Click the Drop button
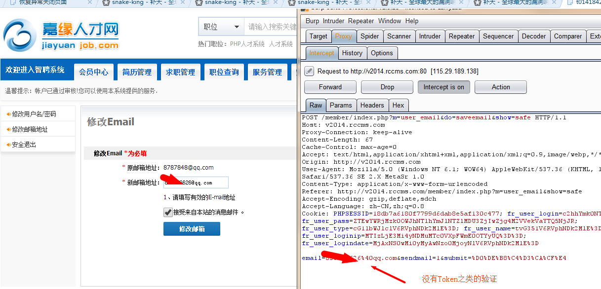 387,87
